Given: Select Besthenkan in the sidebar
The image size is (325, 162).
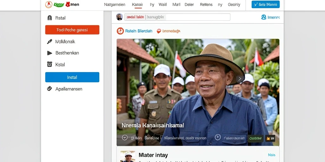Looking at the screenshot, I should [67, 53].
